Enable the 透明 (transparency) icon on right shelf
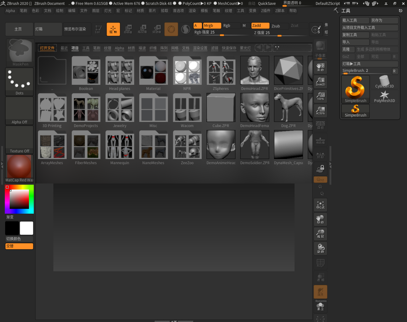This screenshot has height=322, width=407. (x=320, y=277)
